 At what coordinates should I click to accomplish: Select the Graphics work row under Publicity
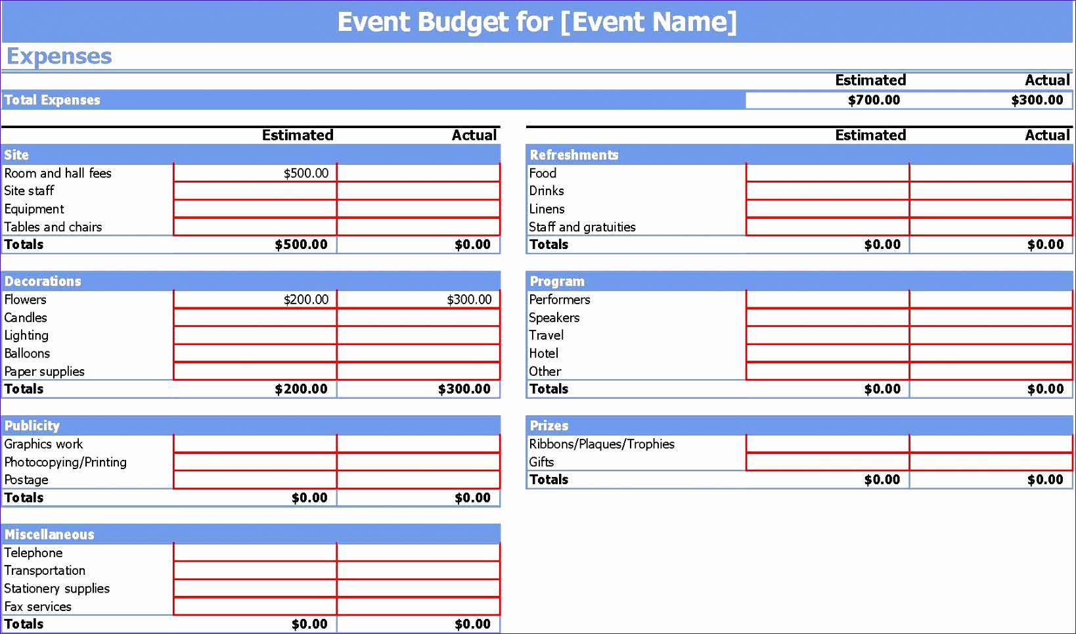pyautogui.click(x=42, y=443)
